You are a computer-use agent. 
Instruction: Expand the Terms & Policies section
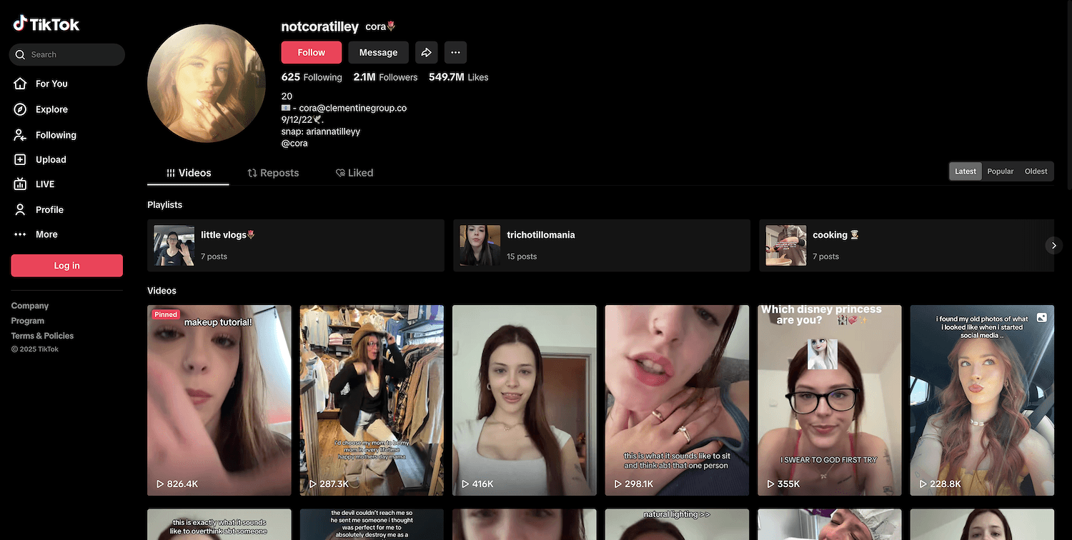42,336
